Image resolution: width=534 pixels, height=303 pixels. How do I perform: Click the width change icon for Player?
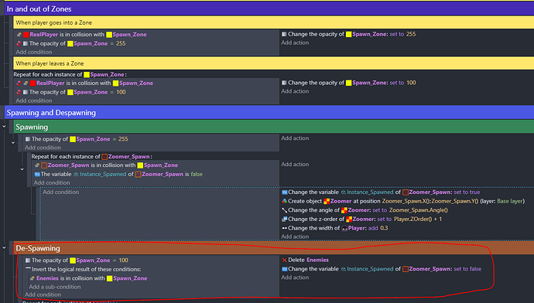pyautogui.click(x=284, y=228)
